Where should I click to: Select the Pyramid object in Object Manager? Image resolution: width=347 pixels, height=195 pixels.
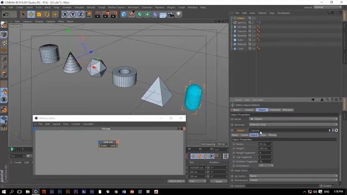coord(242,35)
